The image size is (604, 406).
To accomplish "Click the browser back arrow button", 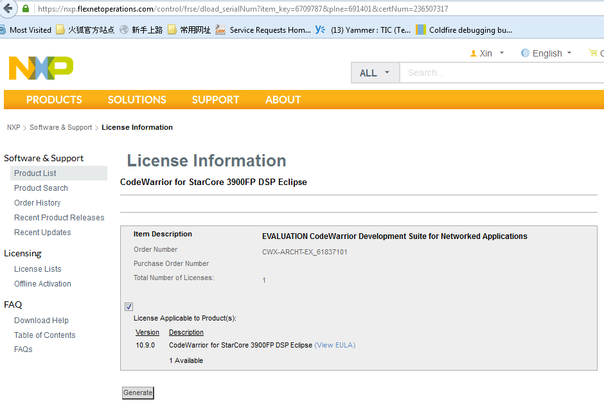I will pyautogui.click(x=7, y=8).
